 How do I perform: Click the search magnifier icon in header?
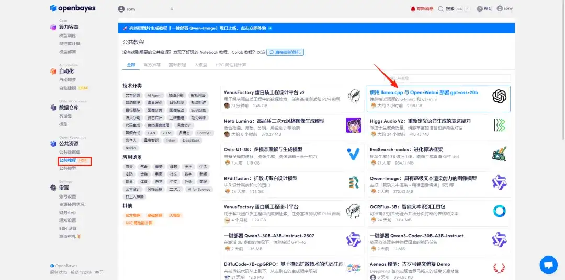pyautogui.click(x=440, y=9)
